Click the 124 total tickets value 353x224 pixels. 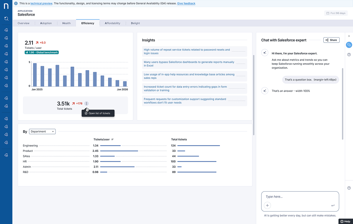173,146
